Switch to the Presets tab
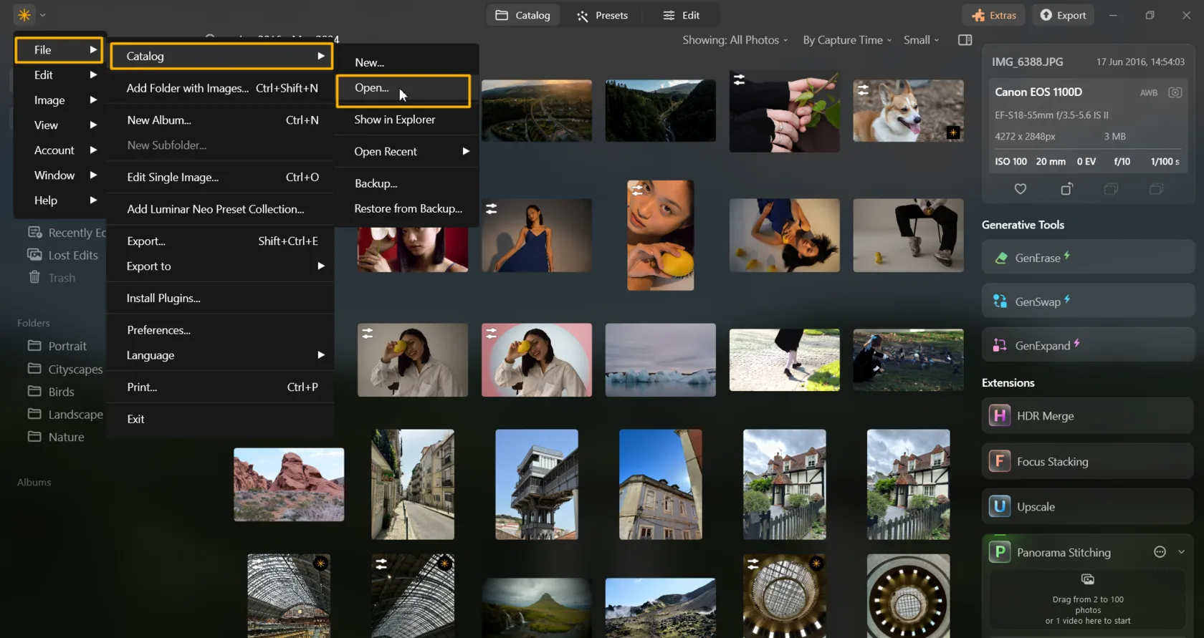 [602, 15]
